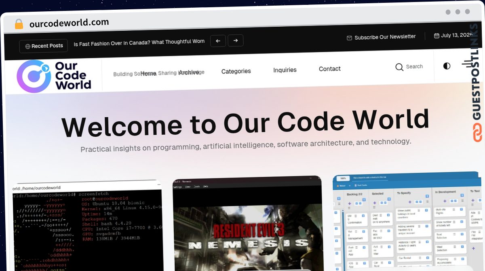485x271 pixels.
Task: Click the Practical insights on programming subtitle
Action: point(246,145)
